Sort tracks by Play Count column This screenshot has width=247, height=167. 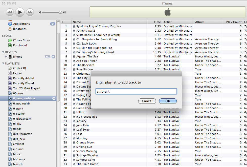point(233,22)
